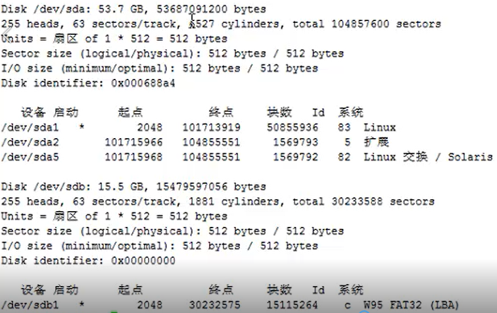Click end sector 104855551 in /dev/sda2 row
This screenshot has height=313, width=497.
212,142
